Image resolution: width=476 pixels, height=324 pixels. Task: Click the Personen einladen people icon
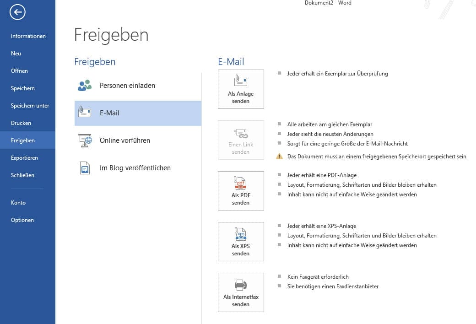point(85,86)
